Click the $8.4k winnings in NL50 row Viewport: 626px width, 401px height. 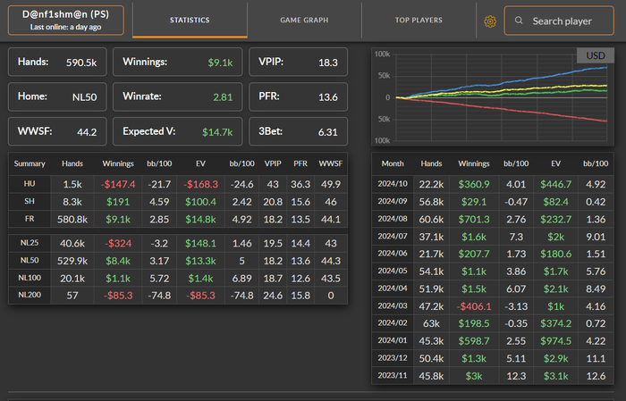(118, 261)
